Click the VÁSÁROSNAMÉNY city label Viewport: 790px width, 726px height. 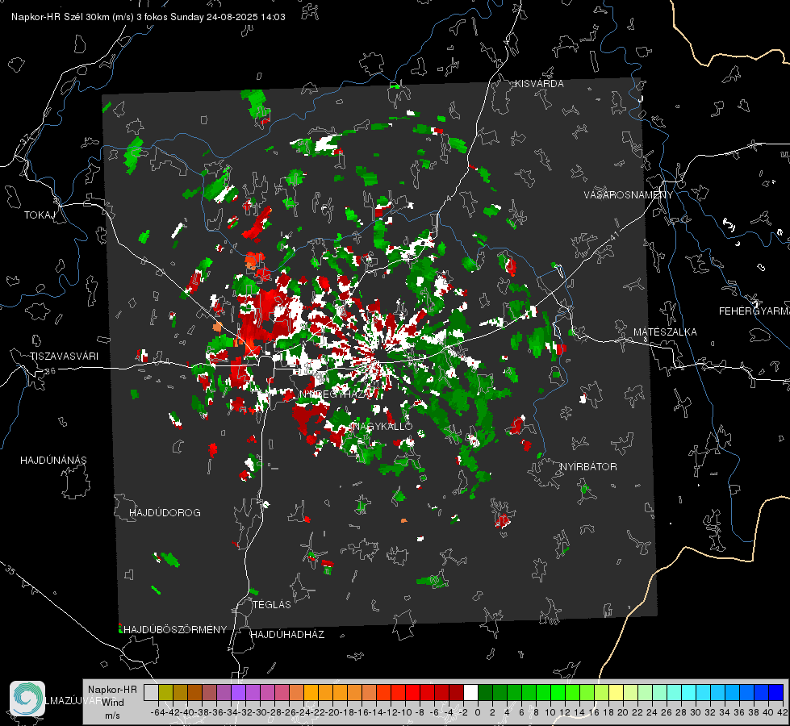pos(629,195)
